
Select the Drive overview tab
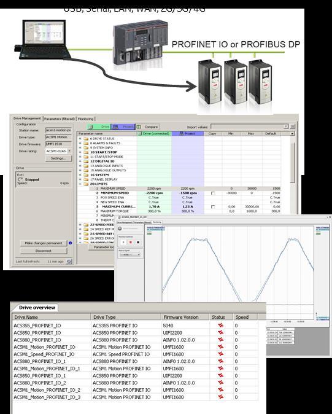click(37, 308)
